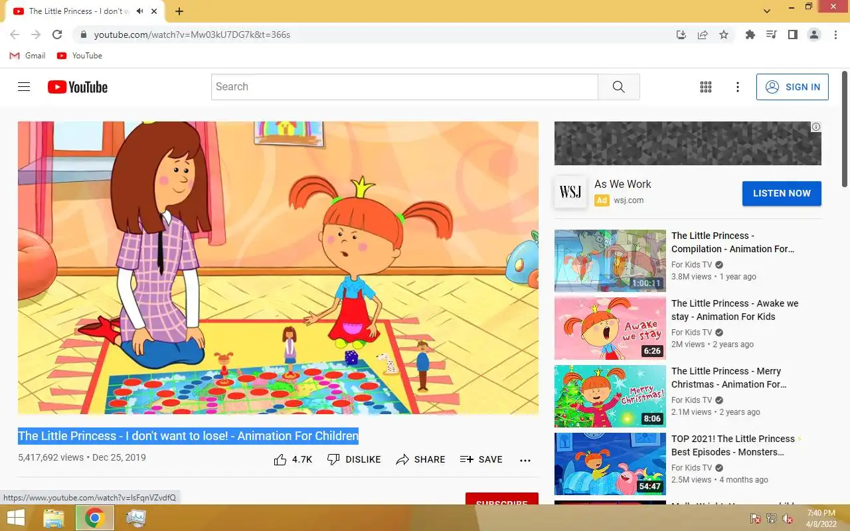Toggle Chrome side panel
Screen dimensions: 850x531
793,35
